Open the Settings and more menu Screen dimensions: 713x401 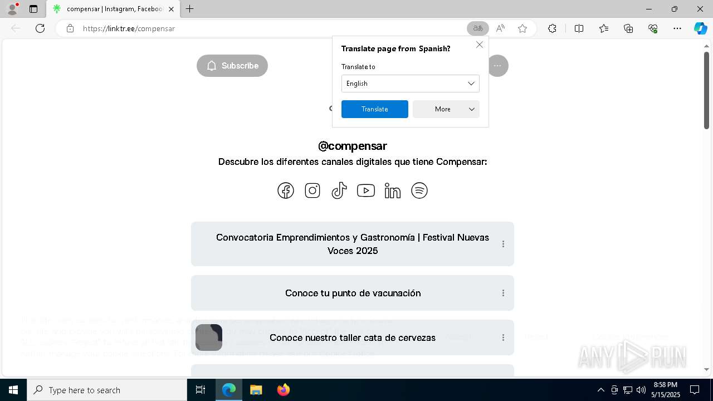coord(677,28)
